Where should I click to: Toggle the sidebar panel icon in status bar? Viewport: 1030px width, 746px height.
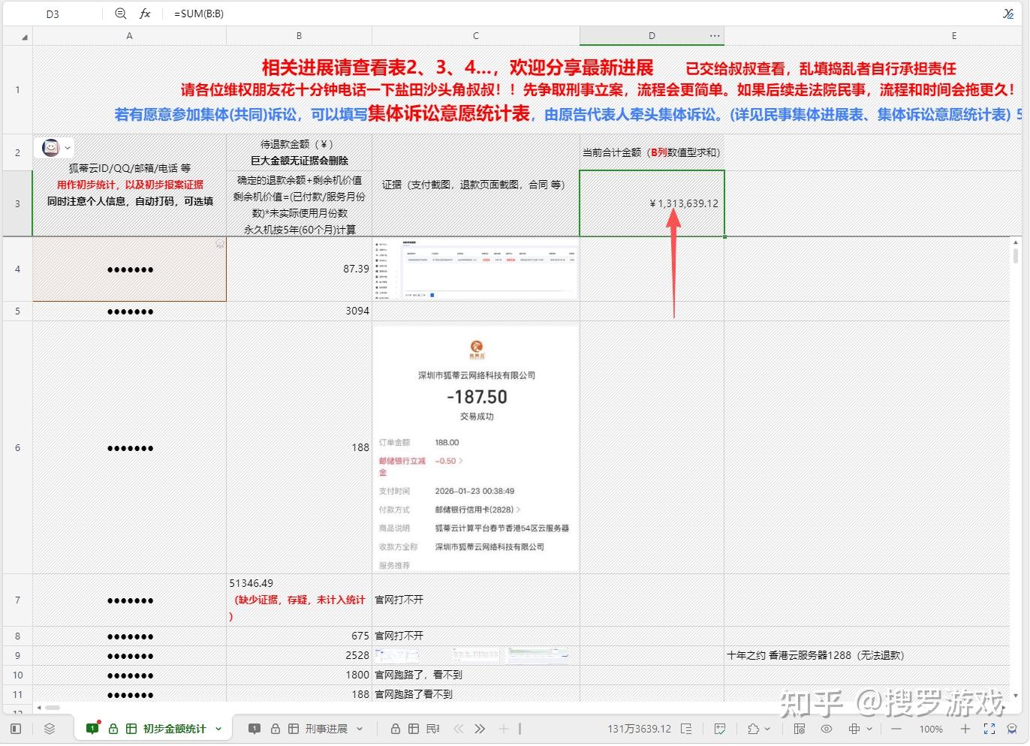[16, 729]
